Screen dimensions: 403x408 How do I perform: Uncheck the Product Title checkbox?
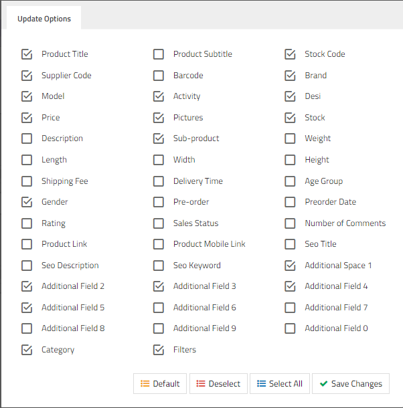pos(27,54)
